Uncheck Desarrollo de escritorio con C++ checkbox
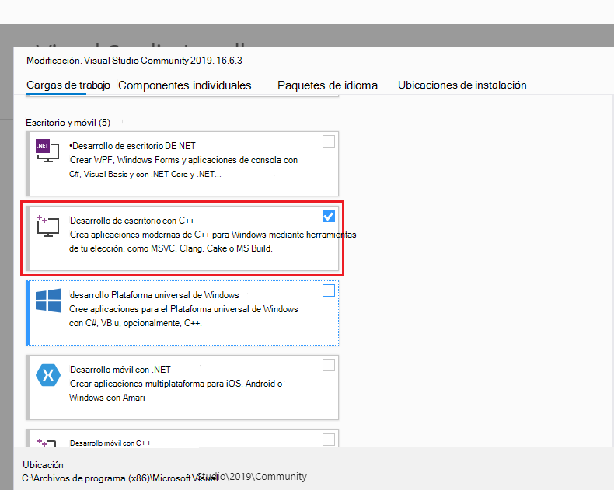Screen dimensions: 614x490 [329, 216]
